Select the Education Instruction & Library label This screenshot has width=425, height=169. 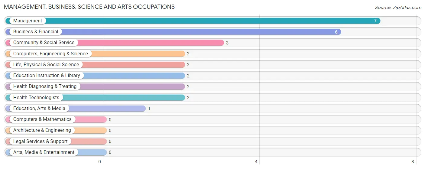click(x=47, y=76)
